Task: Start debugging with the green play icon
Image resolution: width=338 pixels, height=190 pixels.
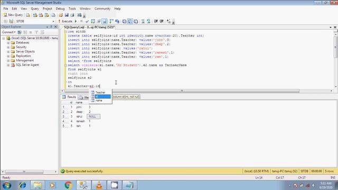Action: click(76, 21)
